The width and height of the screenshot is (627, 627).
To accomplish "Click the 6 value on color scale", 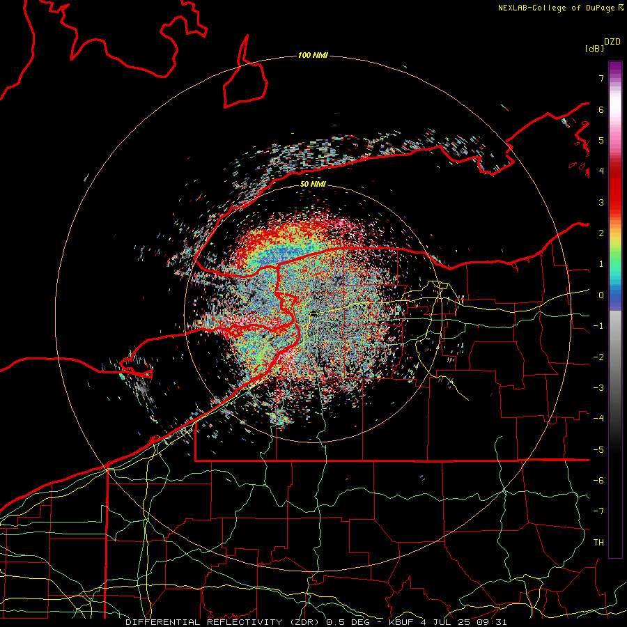I will coord(601,109).
